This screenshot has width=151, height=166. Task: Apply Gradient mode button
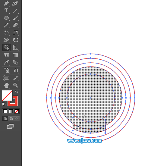coord(11,111)
